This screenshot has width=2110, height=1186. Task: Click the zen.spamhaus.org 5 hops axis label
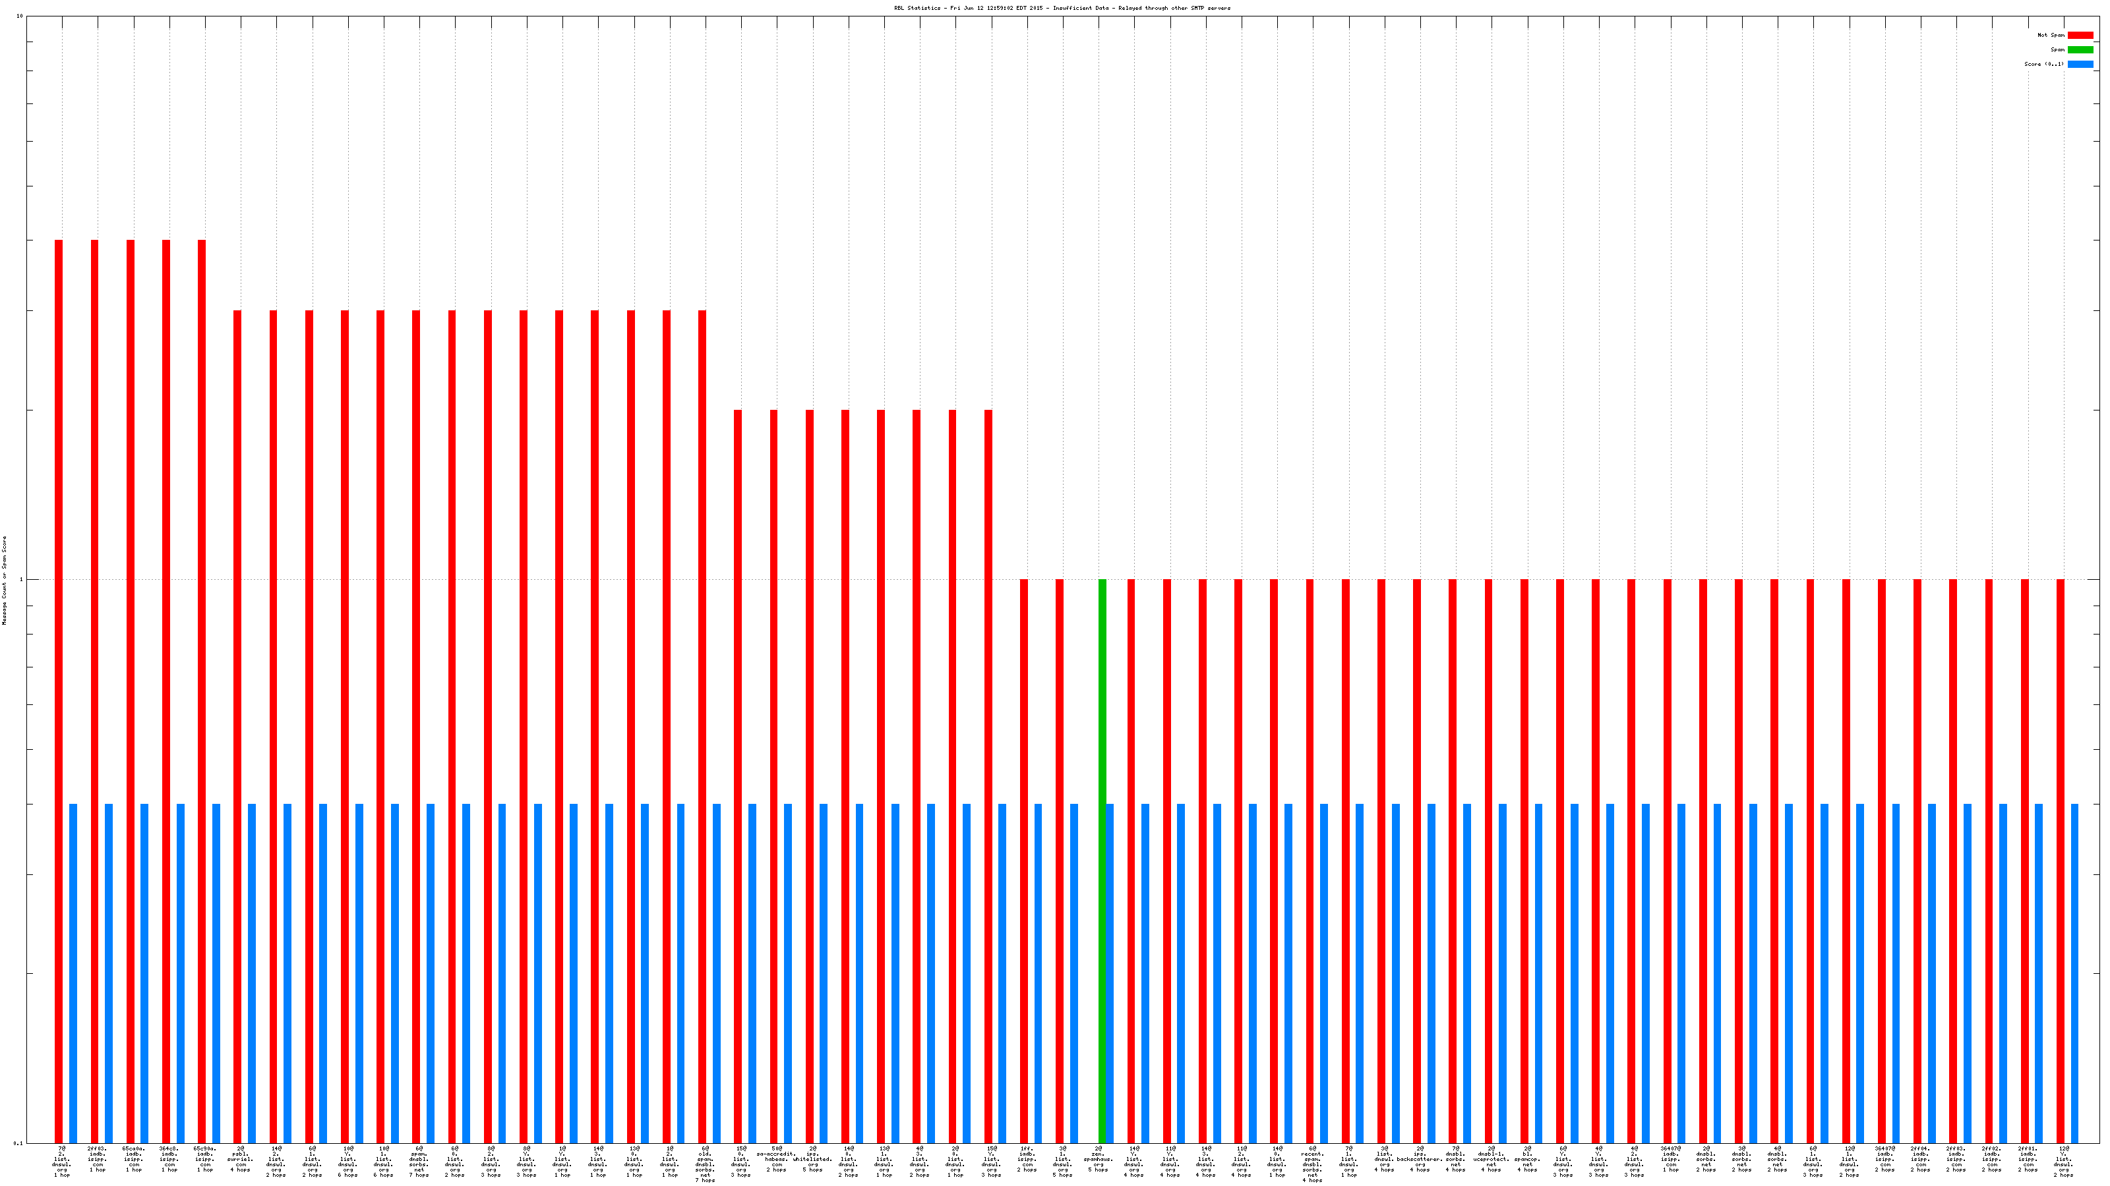[1098, 1159]
